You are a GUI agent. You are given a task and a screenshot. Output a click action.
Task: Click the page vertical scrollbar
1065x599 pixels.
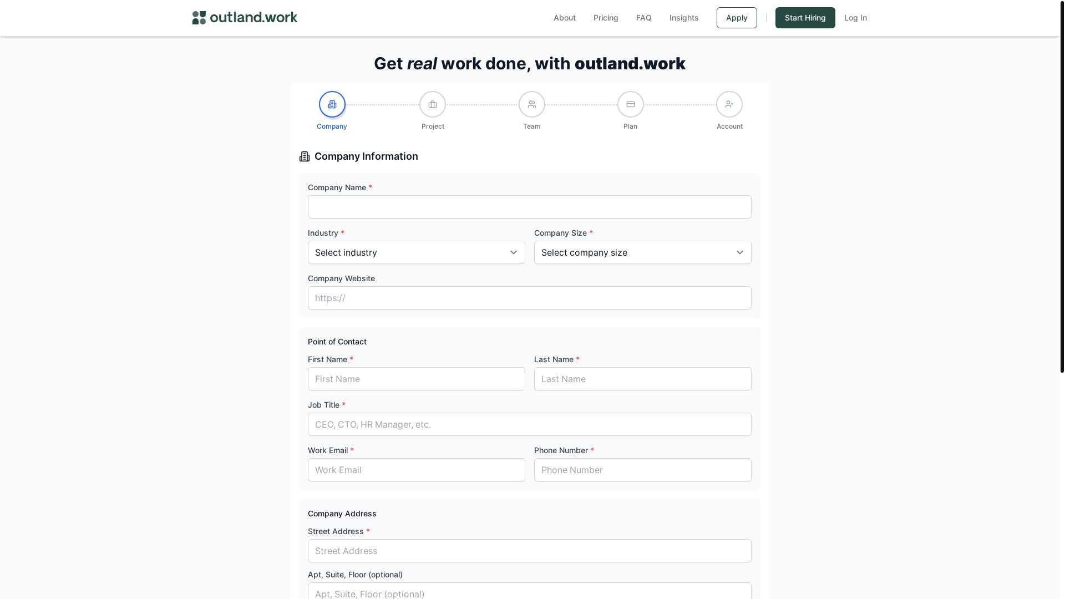[x=1062, y=186]
